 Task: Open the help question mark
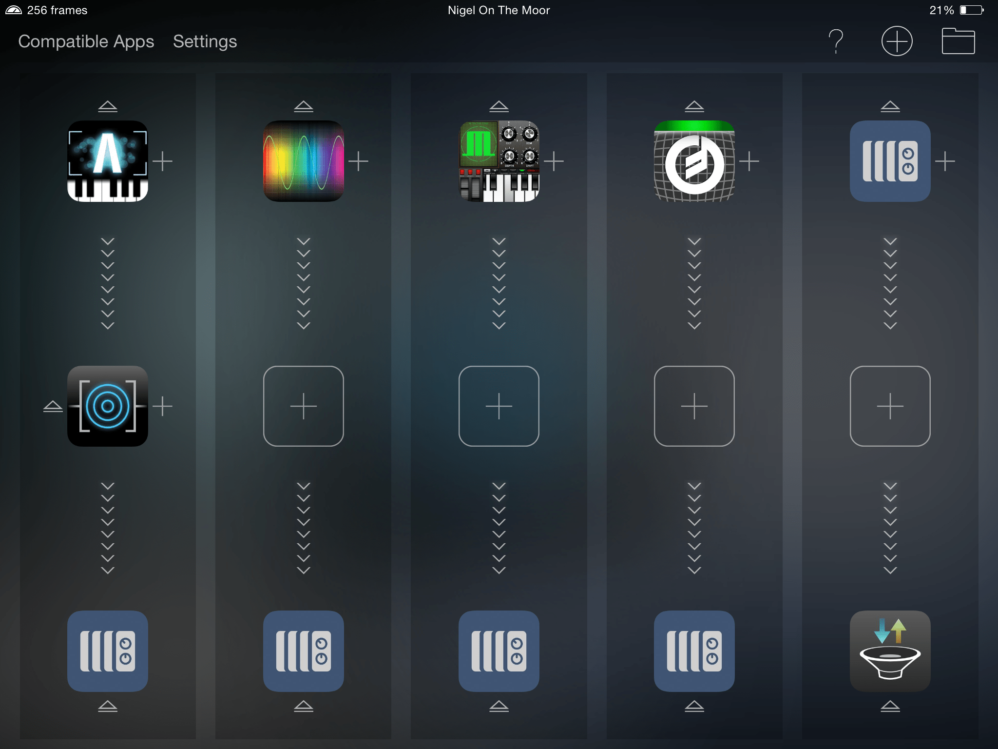[x=836, y=41]
